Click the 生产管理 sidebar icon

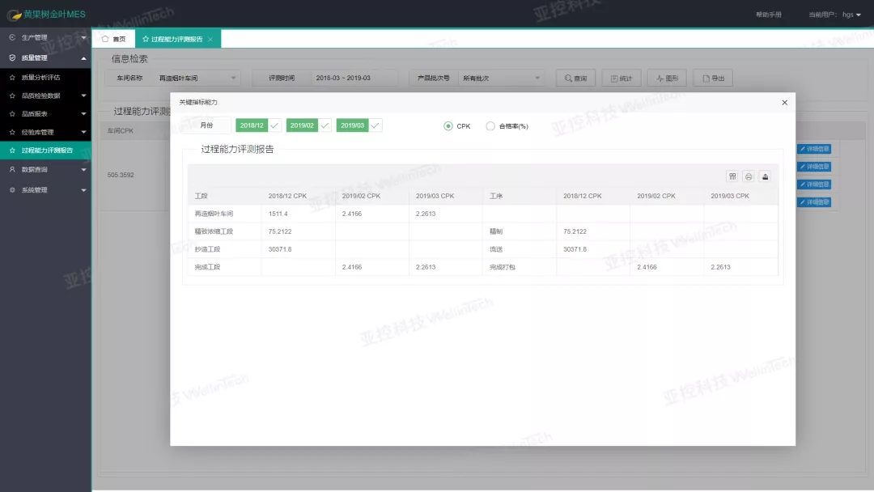pos(12,37)
